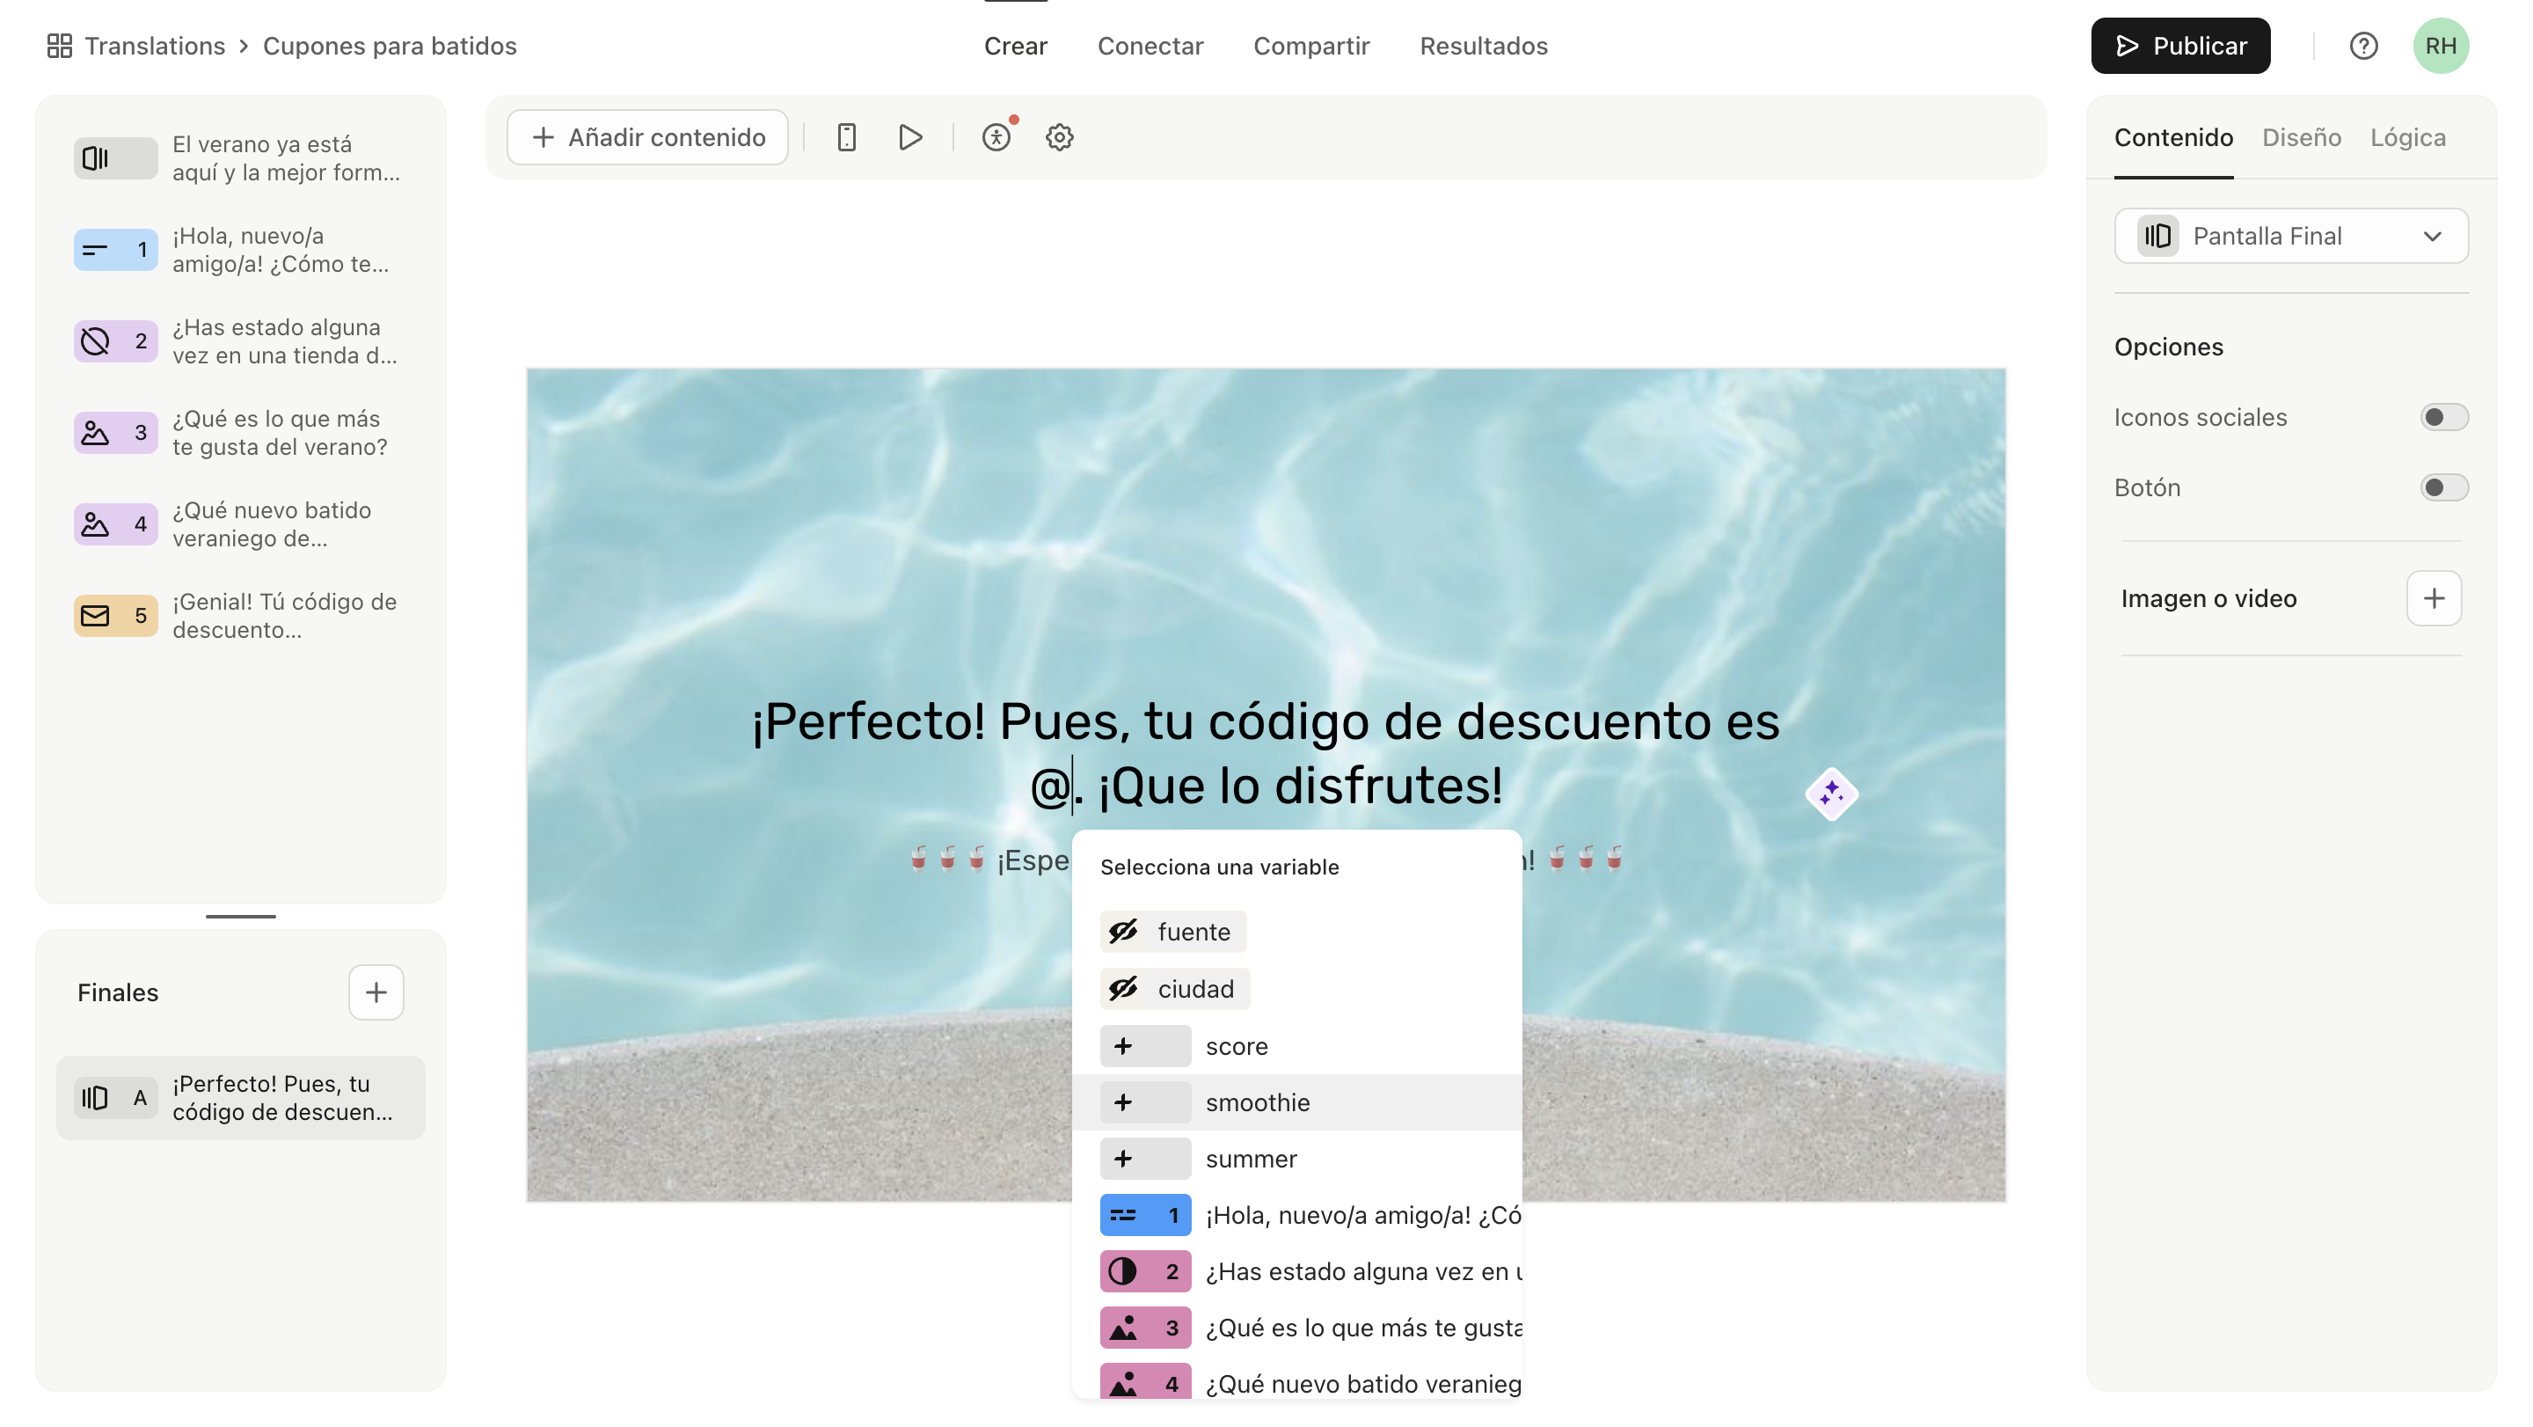Viewport: 2533px width, 1427px height.
Task: Switch to the Contenido tab
Action: (2173, 137)
